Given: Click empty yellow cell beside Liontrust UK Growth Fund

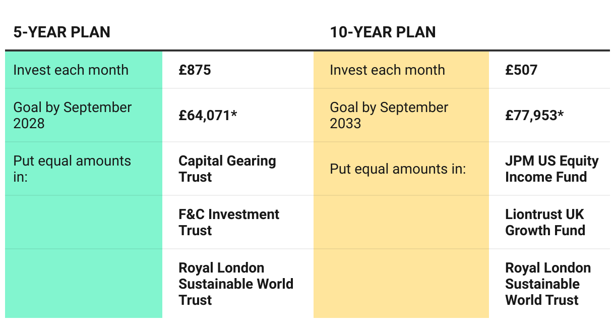Looking at the screenshot, I should 401,222.
